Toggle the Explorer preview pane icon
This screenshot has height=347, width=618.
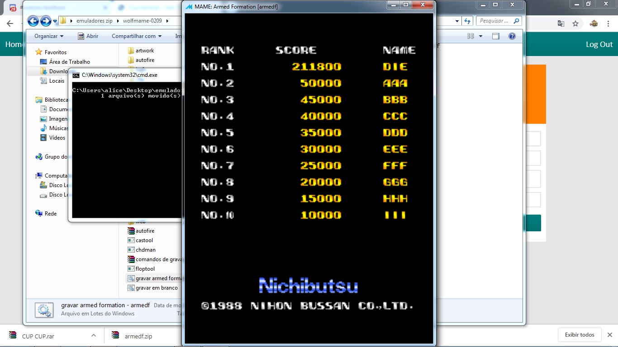496,36
